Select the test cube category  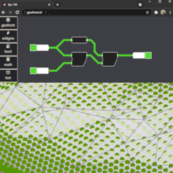8,75
